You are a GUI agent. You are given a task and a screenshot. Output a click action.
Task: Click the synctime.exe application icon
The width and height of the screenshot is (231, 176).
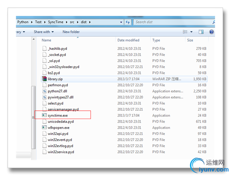point(44,115)
